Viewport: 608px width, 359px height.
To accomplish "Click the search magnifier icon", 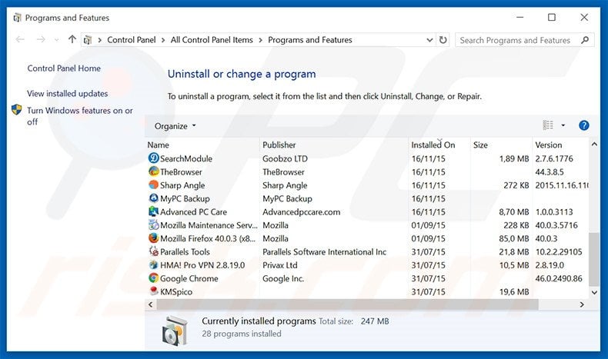I will (585, 40).
